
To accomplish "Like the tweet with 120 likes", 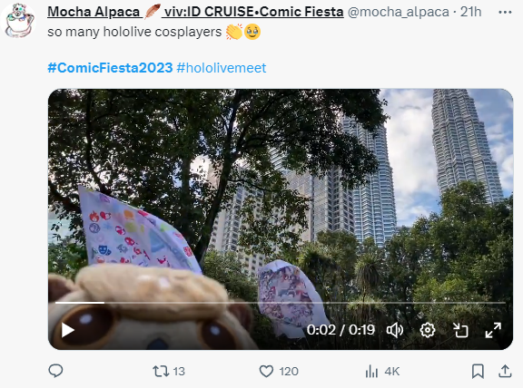I will tap(279, 371).
